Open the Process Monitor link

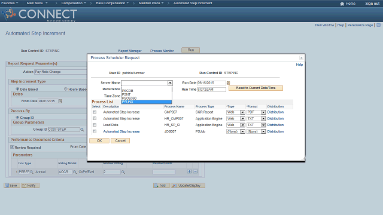[x=162, y=51]
